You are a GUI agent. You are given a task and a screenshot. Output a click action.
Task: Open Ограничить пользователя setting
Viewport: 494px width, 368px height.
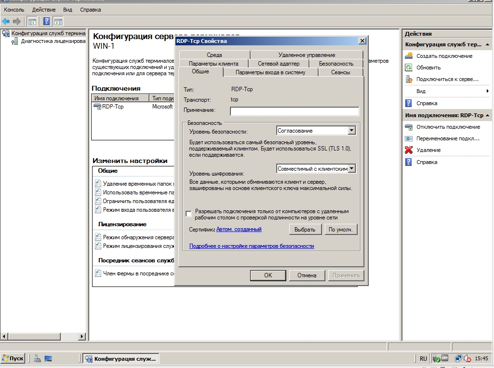[139, 201]
